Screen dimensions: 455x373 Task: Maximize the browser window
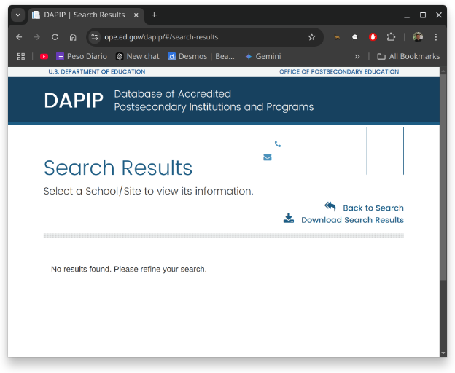(423, 15)
